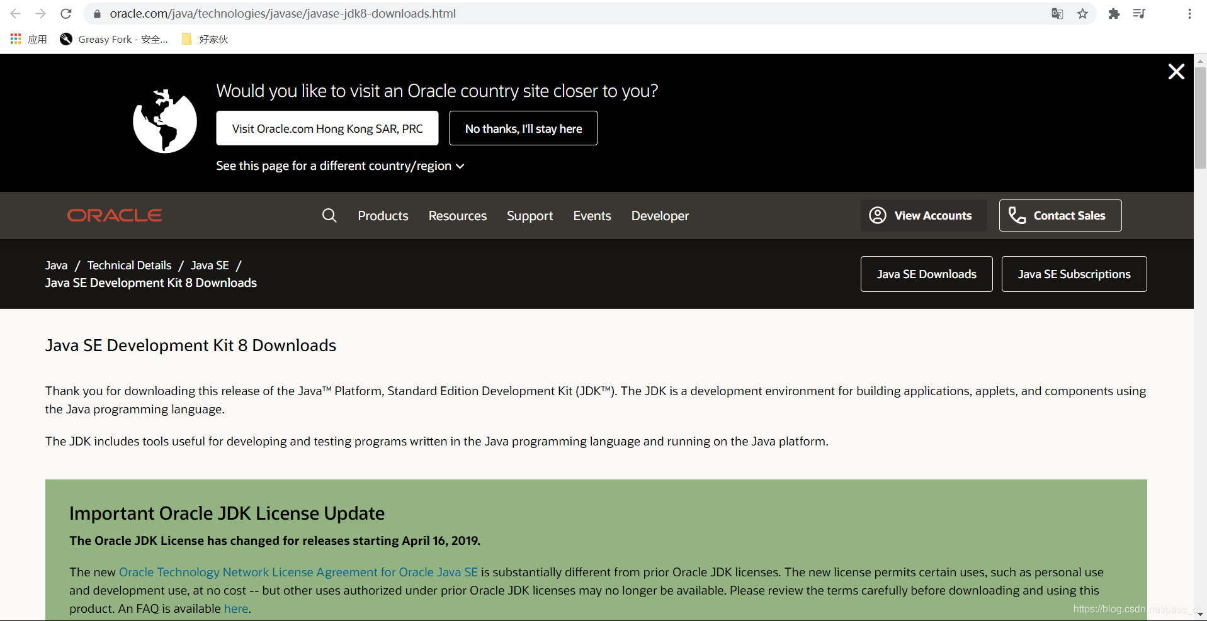Click the browser forward arrow
Image resolution: width=1207 pixels, height=621 pixels.
41,13
